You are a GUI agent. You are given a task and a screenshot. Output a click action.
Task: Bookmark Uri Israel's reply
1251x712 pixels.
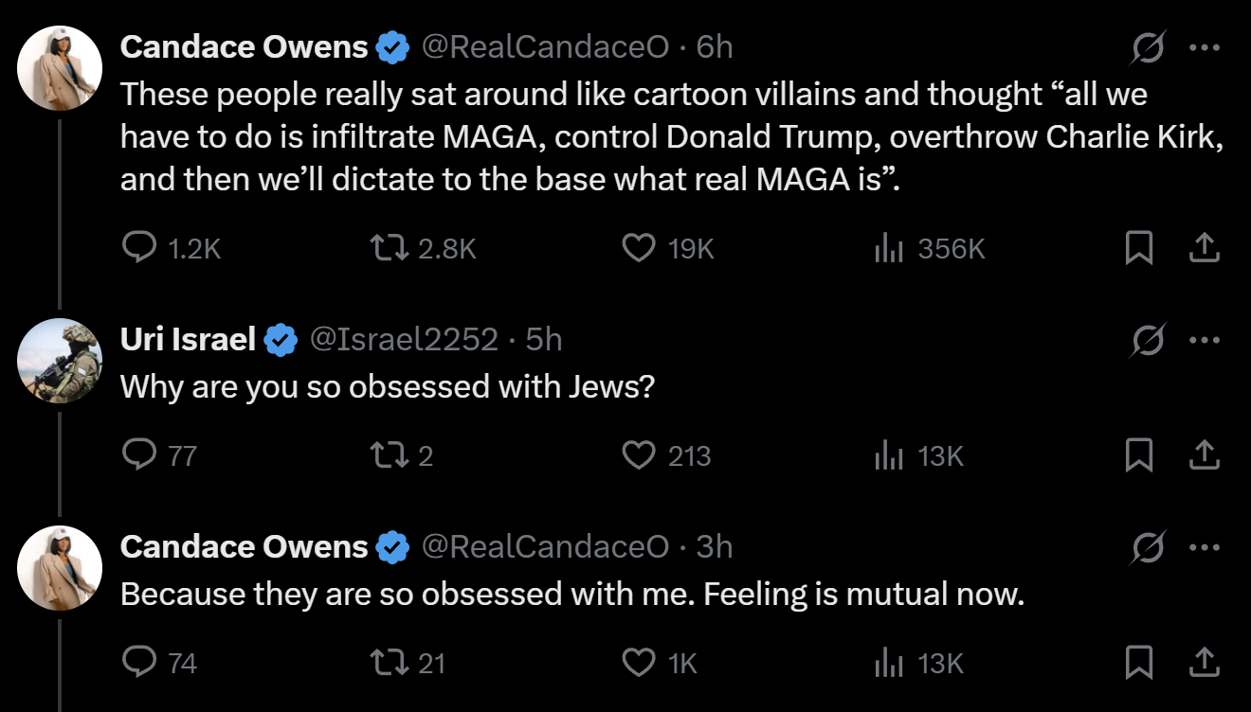tap(1138, 455)
